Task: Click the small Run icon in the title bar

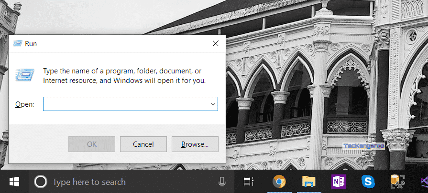Action: pyautogui.click(x=17, y=43)
